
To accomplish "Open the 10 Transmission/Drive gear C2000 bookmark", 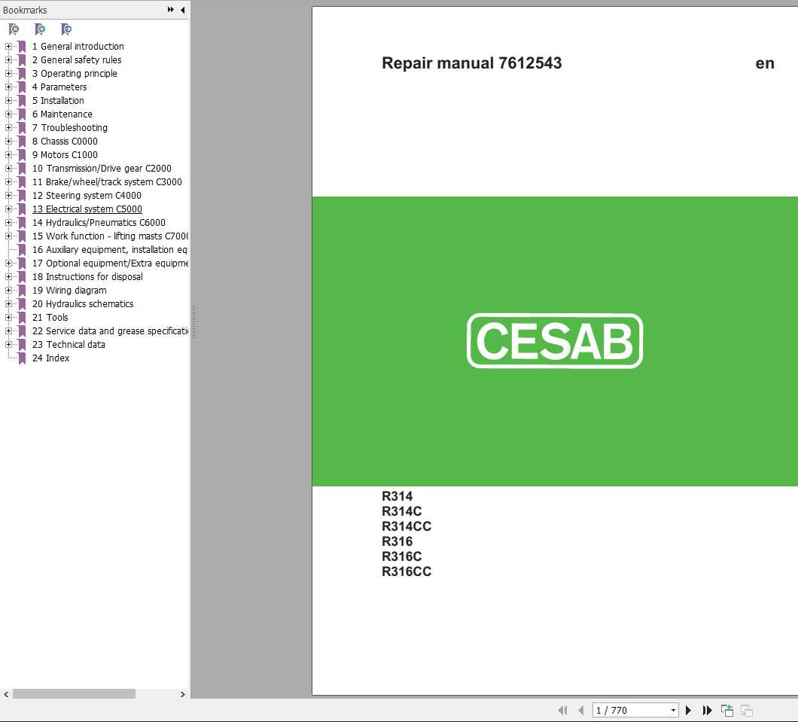I will pyautogui.click(x=102, y=169).
